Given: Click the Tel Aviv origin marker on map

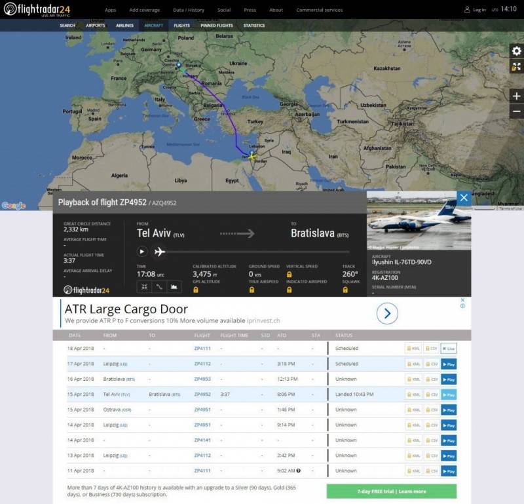Looking at the screenshot, I should click(252, 154).
